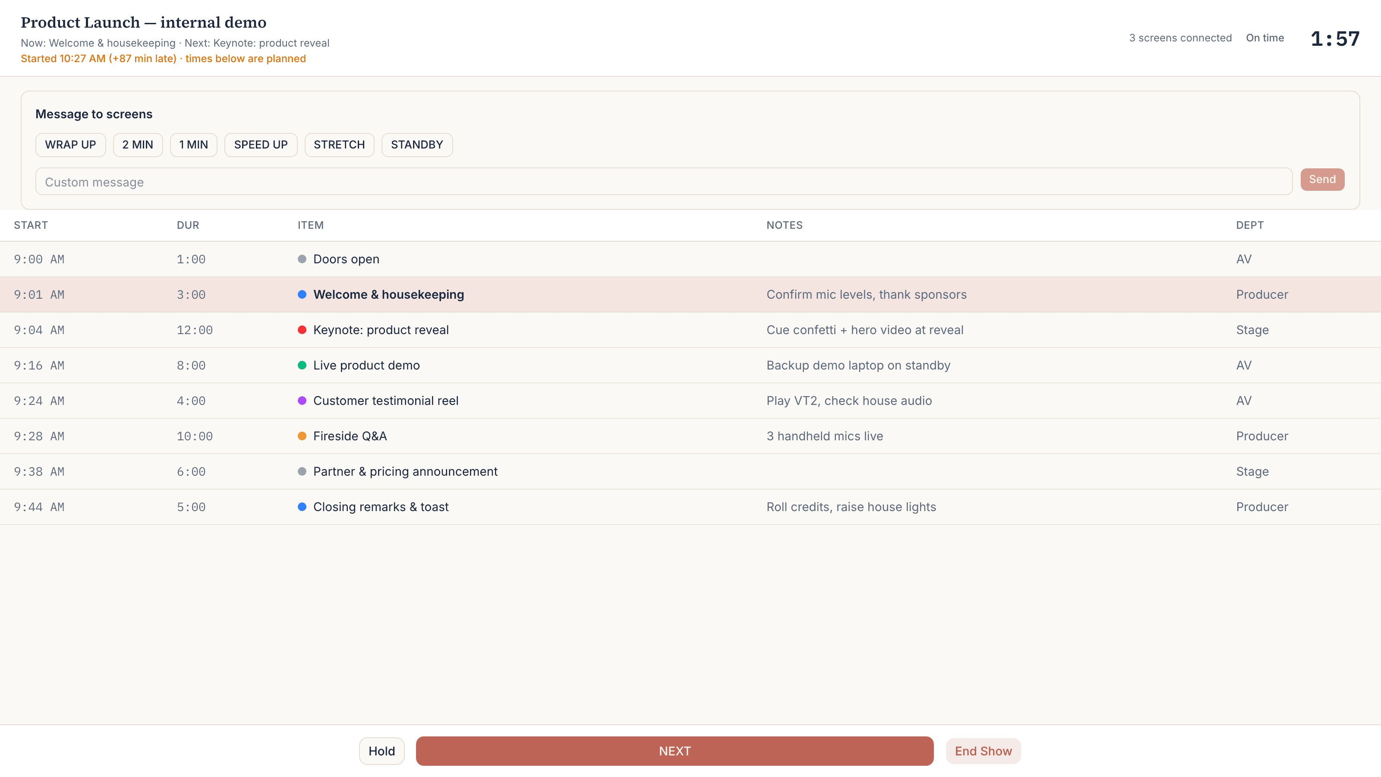This screenshot has height=777, width=1381.
Task: Click the Send button
Action: (x=1322, y=179)
